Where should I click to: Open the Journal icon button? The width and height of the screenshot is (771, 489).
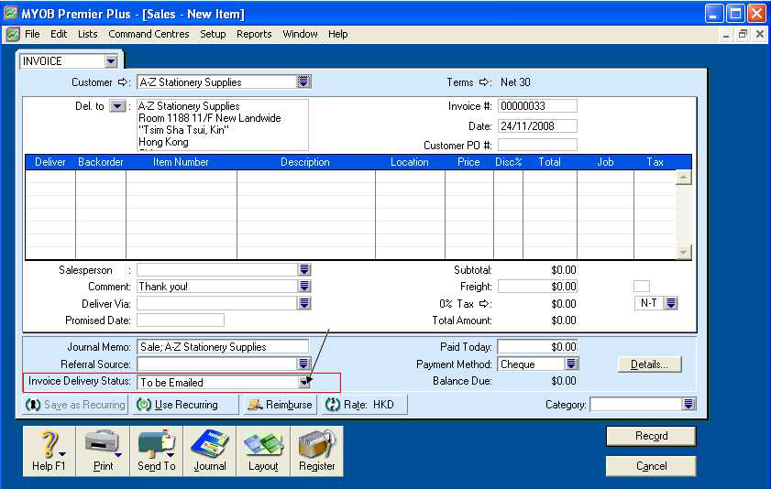coord(209,451)
